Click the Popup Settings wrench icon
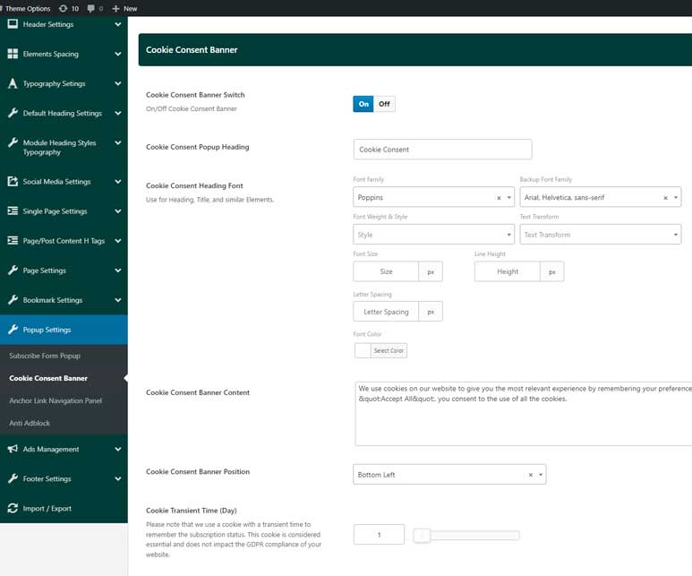The width and height of the screenshot is (692, 576). click(13, 329)
